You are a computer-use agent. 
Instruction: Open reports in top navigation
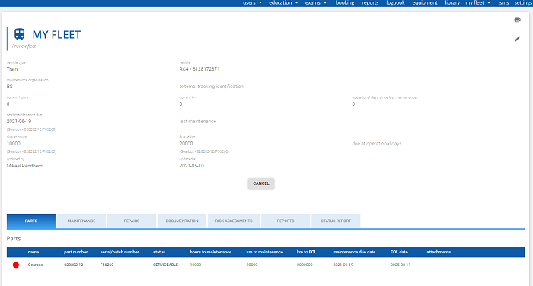(x=370, y=3)
